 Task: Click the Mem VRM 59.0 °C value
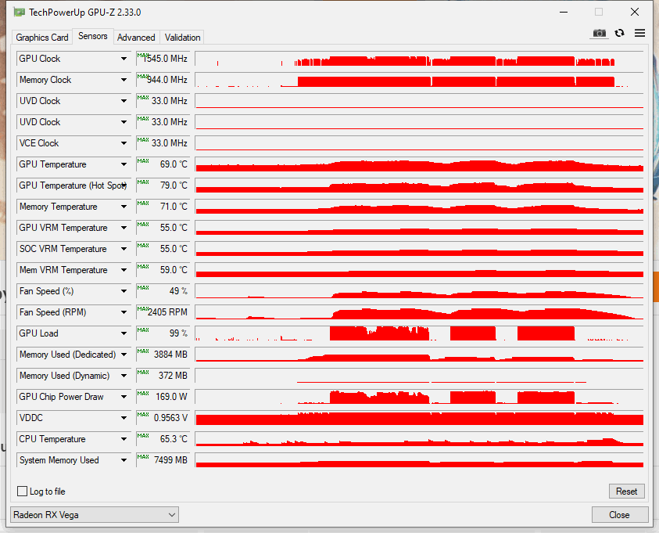point(163,270)
